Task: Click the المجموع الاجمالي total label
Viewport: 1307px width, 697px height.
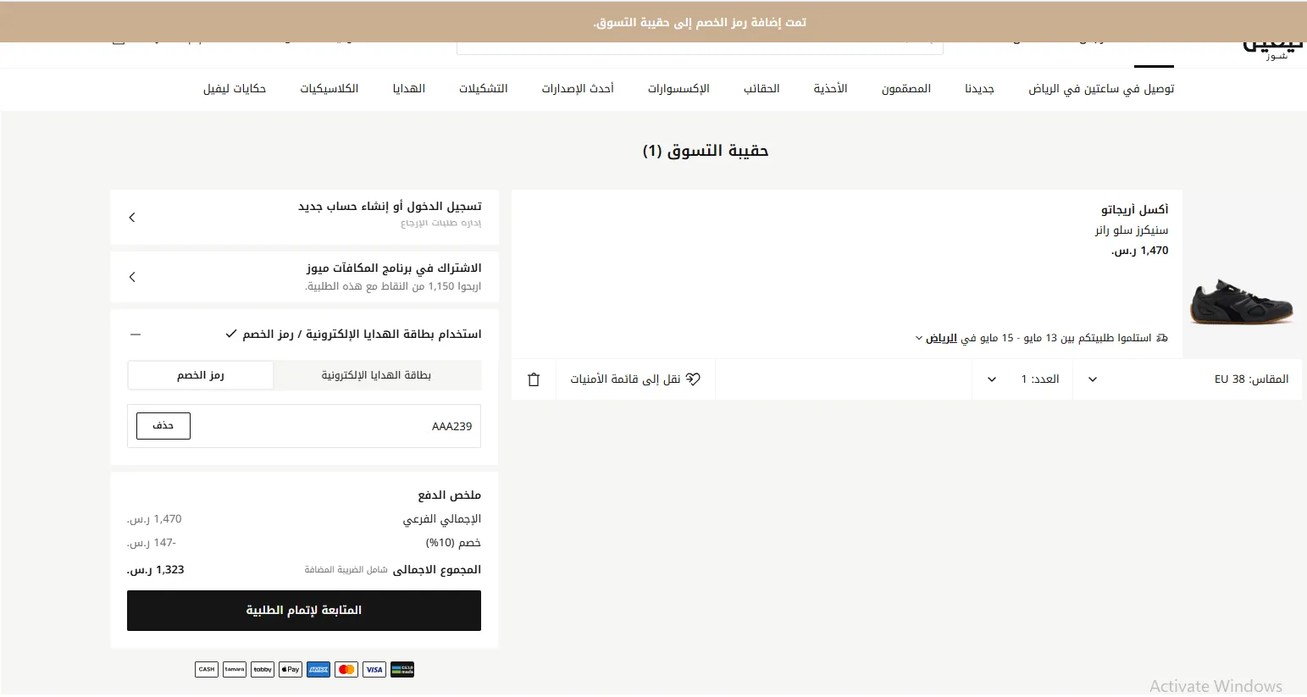Action: 437,570
